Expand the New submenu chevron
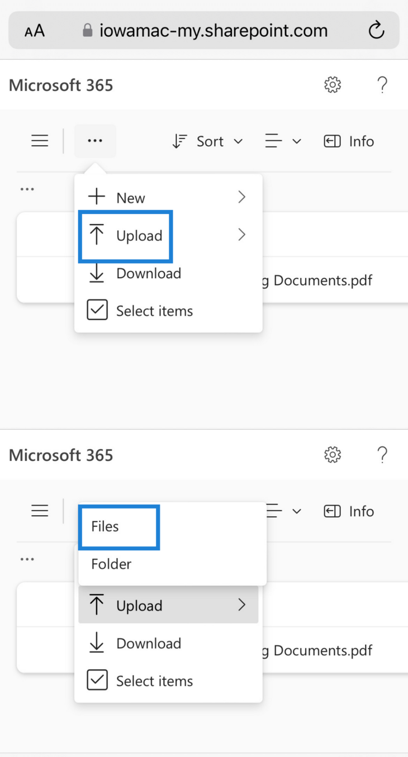Image resolution: width=408 pixels, height=757 pixels. 241,197
